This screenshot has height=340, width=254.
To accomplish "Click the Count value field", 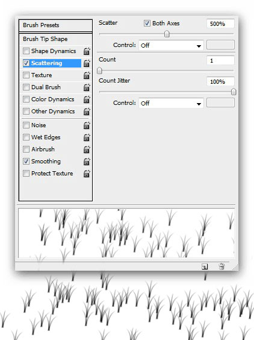I will click(220, 60).
